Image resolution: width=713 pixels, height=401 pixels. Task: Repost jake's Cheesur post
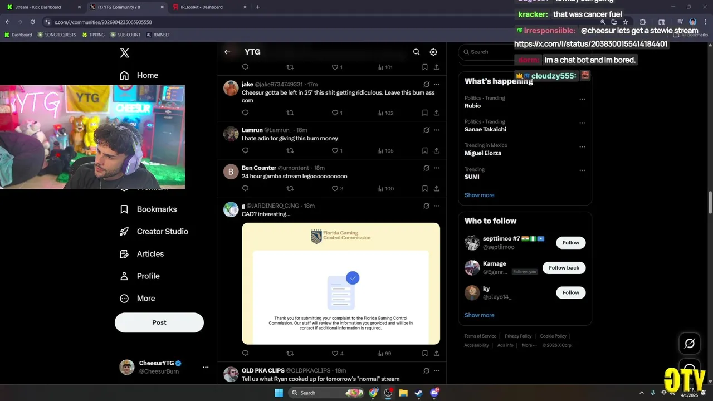[290, 113]
